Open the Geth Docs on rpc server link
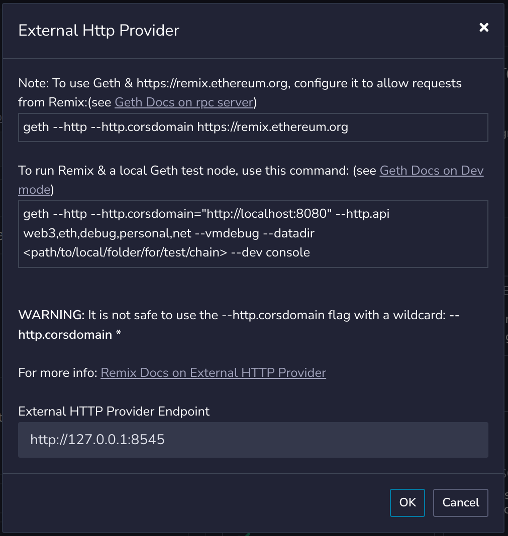The image size is (508, 536). (x=184, y=102)
